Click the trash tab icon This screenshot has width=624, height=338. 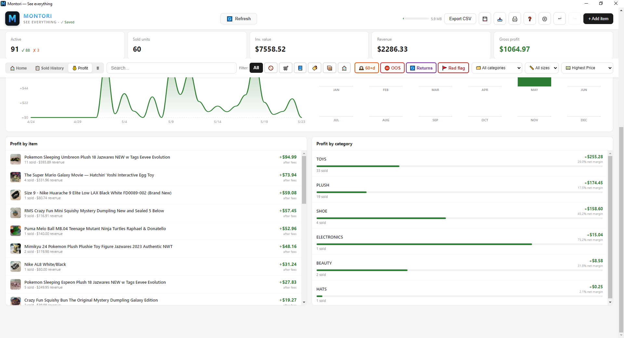(97, 68)
